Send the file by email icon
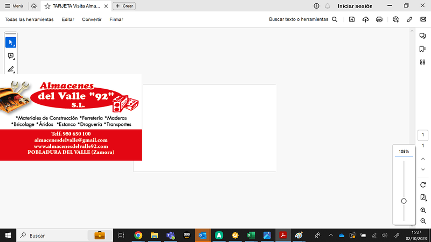 click(x=423, y=19)
